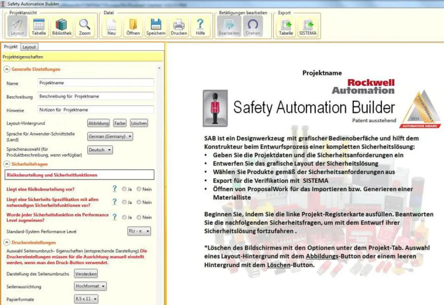Export as table via Export Tabelle

pyautogui.click(x=286, y=27)
